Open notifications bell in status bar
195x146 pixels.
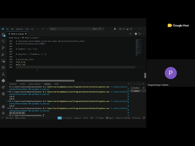tap(144, 118)
